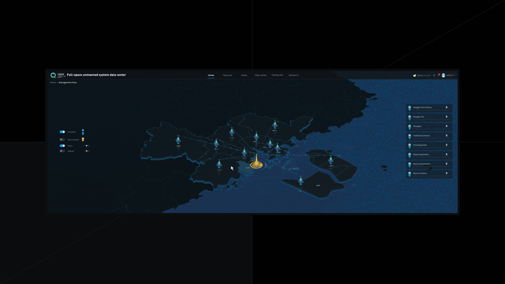Click the Management Area breadcrumb

tap(67, 82)
